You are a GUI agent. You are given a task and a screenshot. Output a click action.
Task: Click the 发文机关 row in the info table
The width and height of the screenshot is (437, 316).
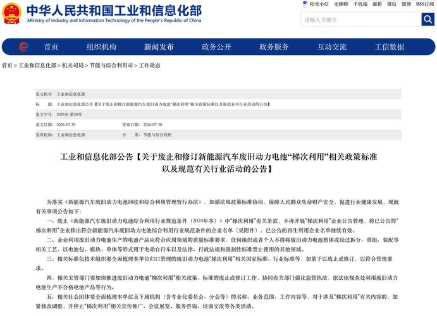pyautogui.click(x=218, y=94)
